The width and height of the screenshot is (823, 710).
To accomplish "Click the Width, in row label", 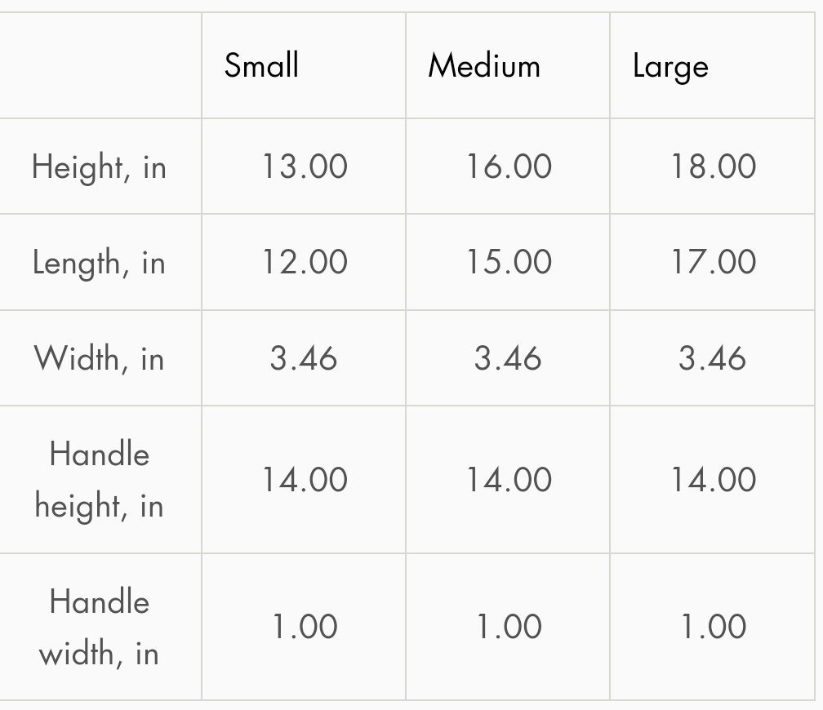I will click(99, 358).
